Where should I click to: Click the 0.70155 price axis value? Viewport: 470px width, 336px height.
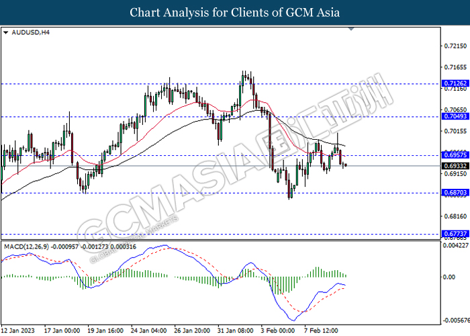455,131
